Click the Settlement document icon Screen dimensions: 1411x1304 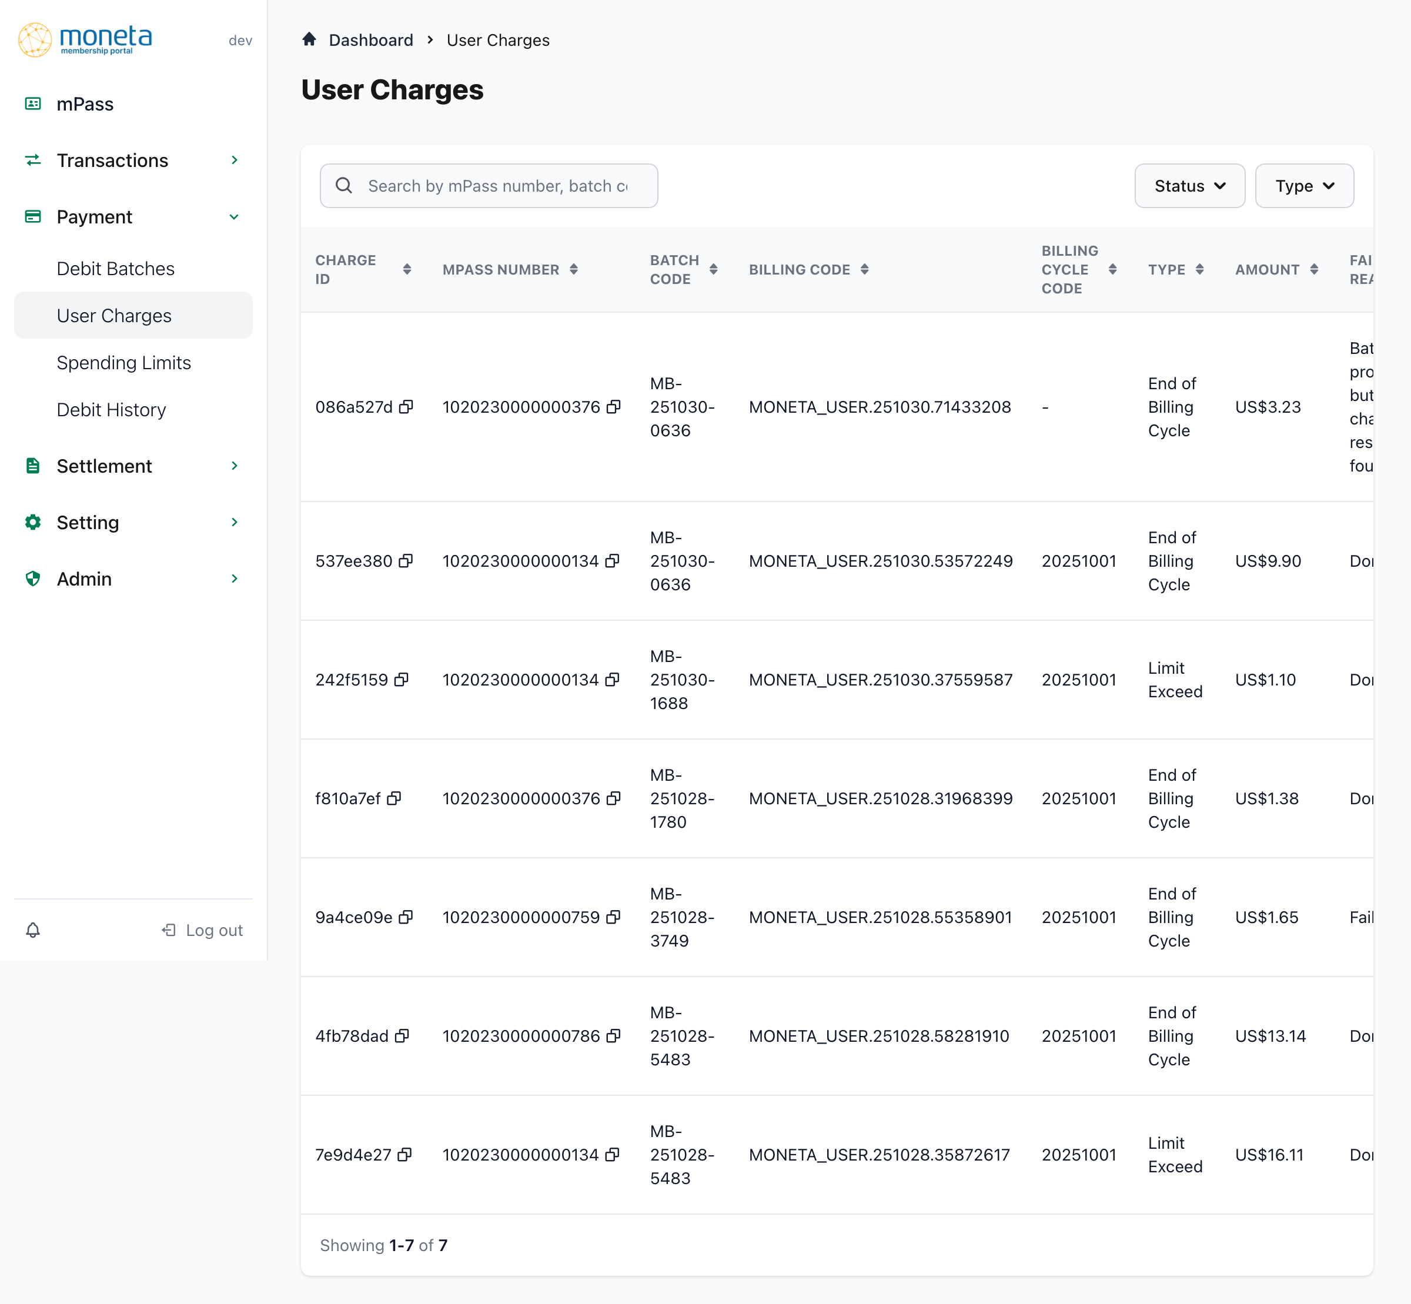(x=33, y=466)
